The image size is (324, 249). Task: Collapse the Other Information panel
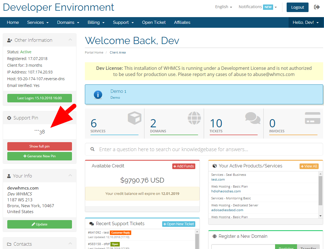70,40
